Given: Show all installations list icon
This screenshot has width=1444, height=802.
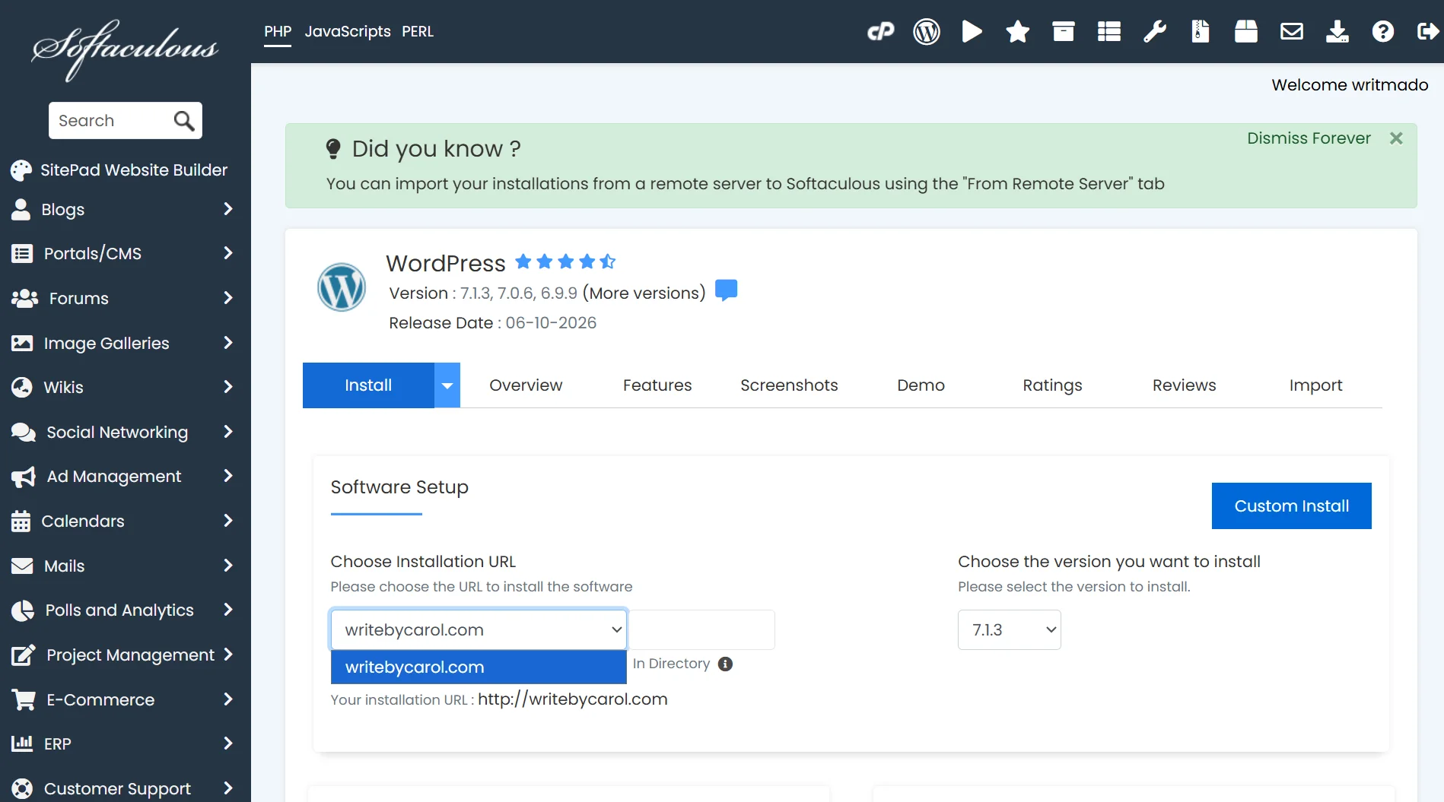Looking at the screenshot, I should (x=1109, y=31).
